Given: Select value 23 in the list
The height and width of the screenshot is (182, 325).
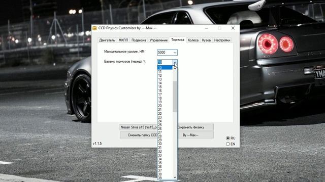Looking at the screenshot, I should (165, 117).
